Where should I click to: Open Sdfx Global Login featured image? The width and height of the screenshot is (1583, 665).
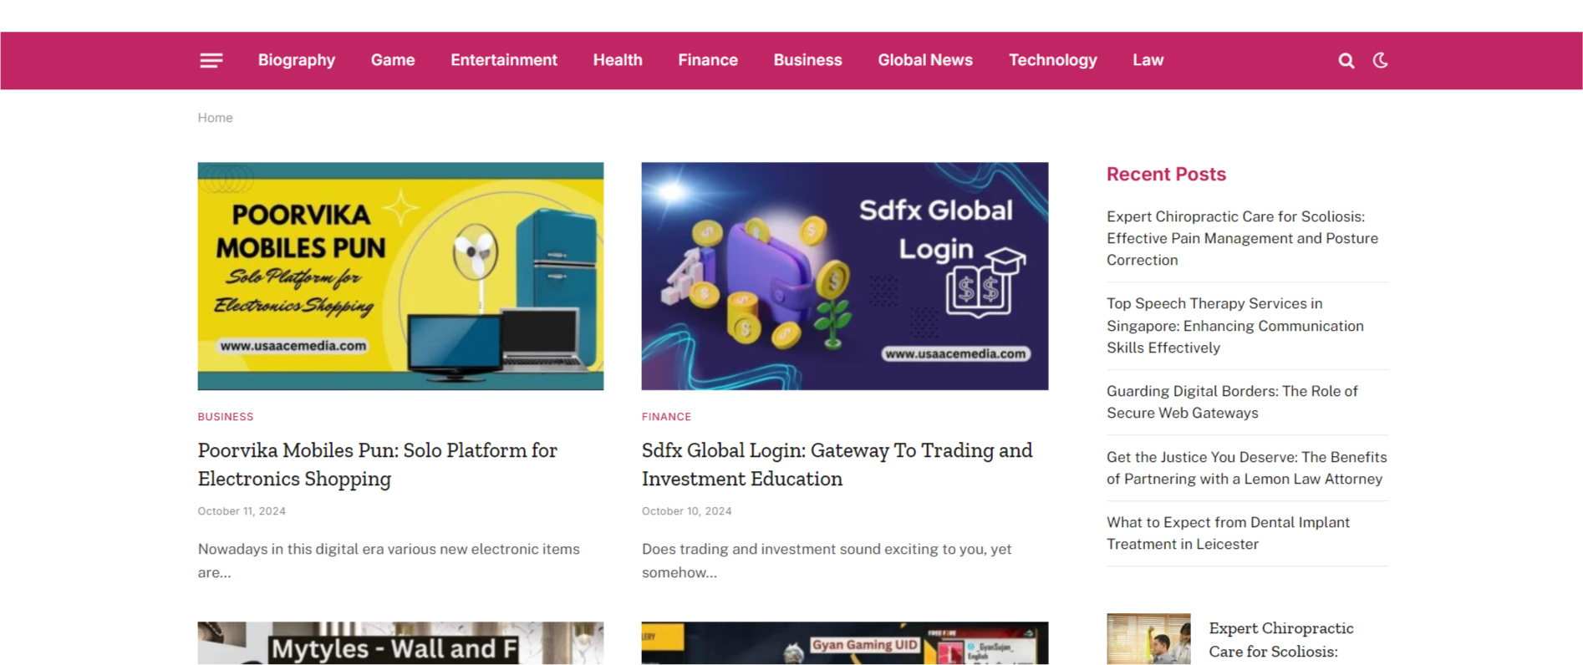(844, 276)
